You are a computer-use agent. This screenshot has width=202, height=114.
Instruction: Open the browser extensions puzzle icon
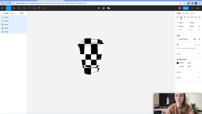click(189, 3)
